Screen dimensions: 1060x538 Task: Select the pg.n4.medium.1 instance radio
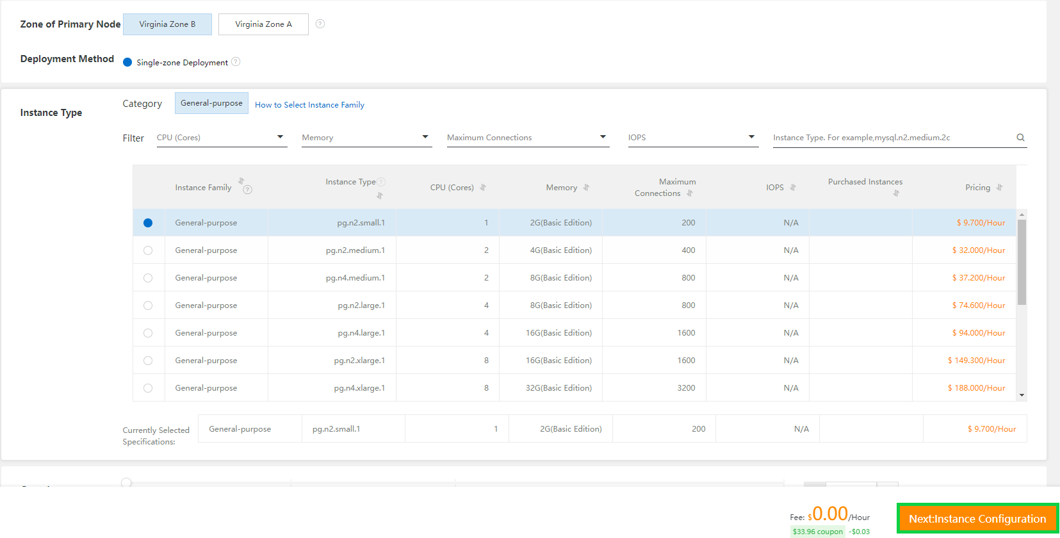tap(148, 278)
